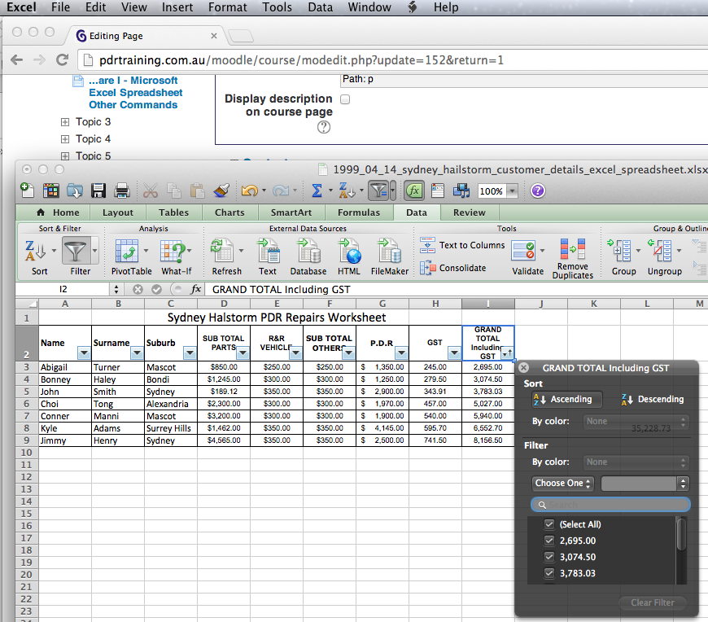The image size is (708, 622).
Task: Open the Suburb column filter dropdown
Action: tap(190, 353)
